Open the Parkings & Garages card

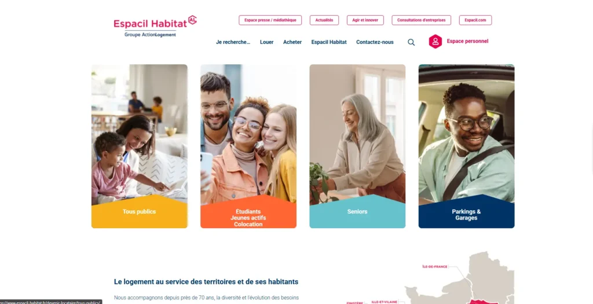(466, 146)
